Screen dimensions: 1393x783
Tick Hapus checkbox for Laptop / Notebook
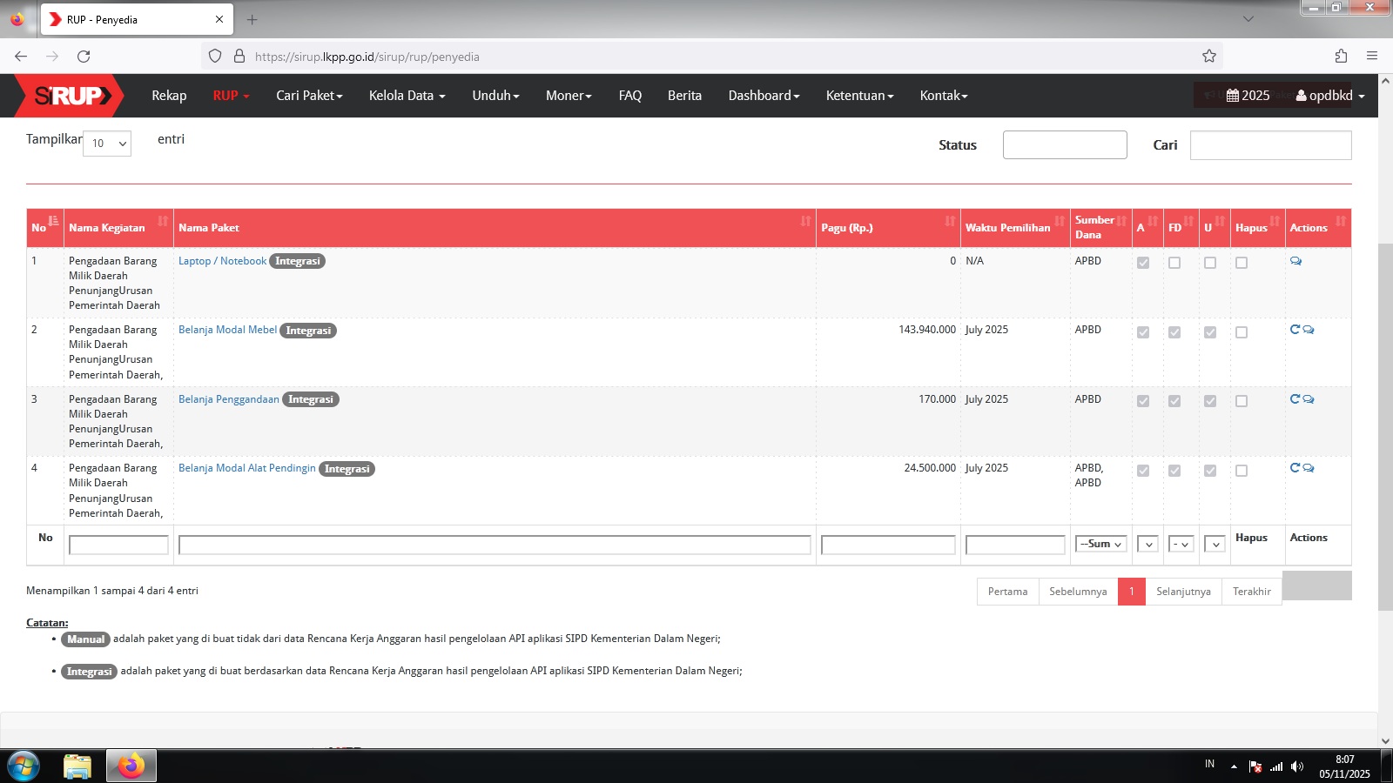[x=1242, y=263]
